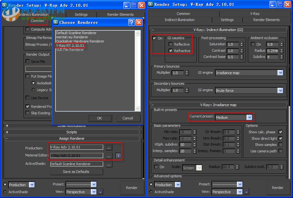This screenshot has height=198, width=293.
Task: Select ActiveShade radio in right window
Action: coord(151,192)
